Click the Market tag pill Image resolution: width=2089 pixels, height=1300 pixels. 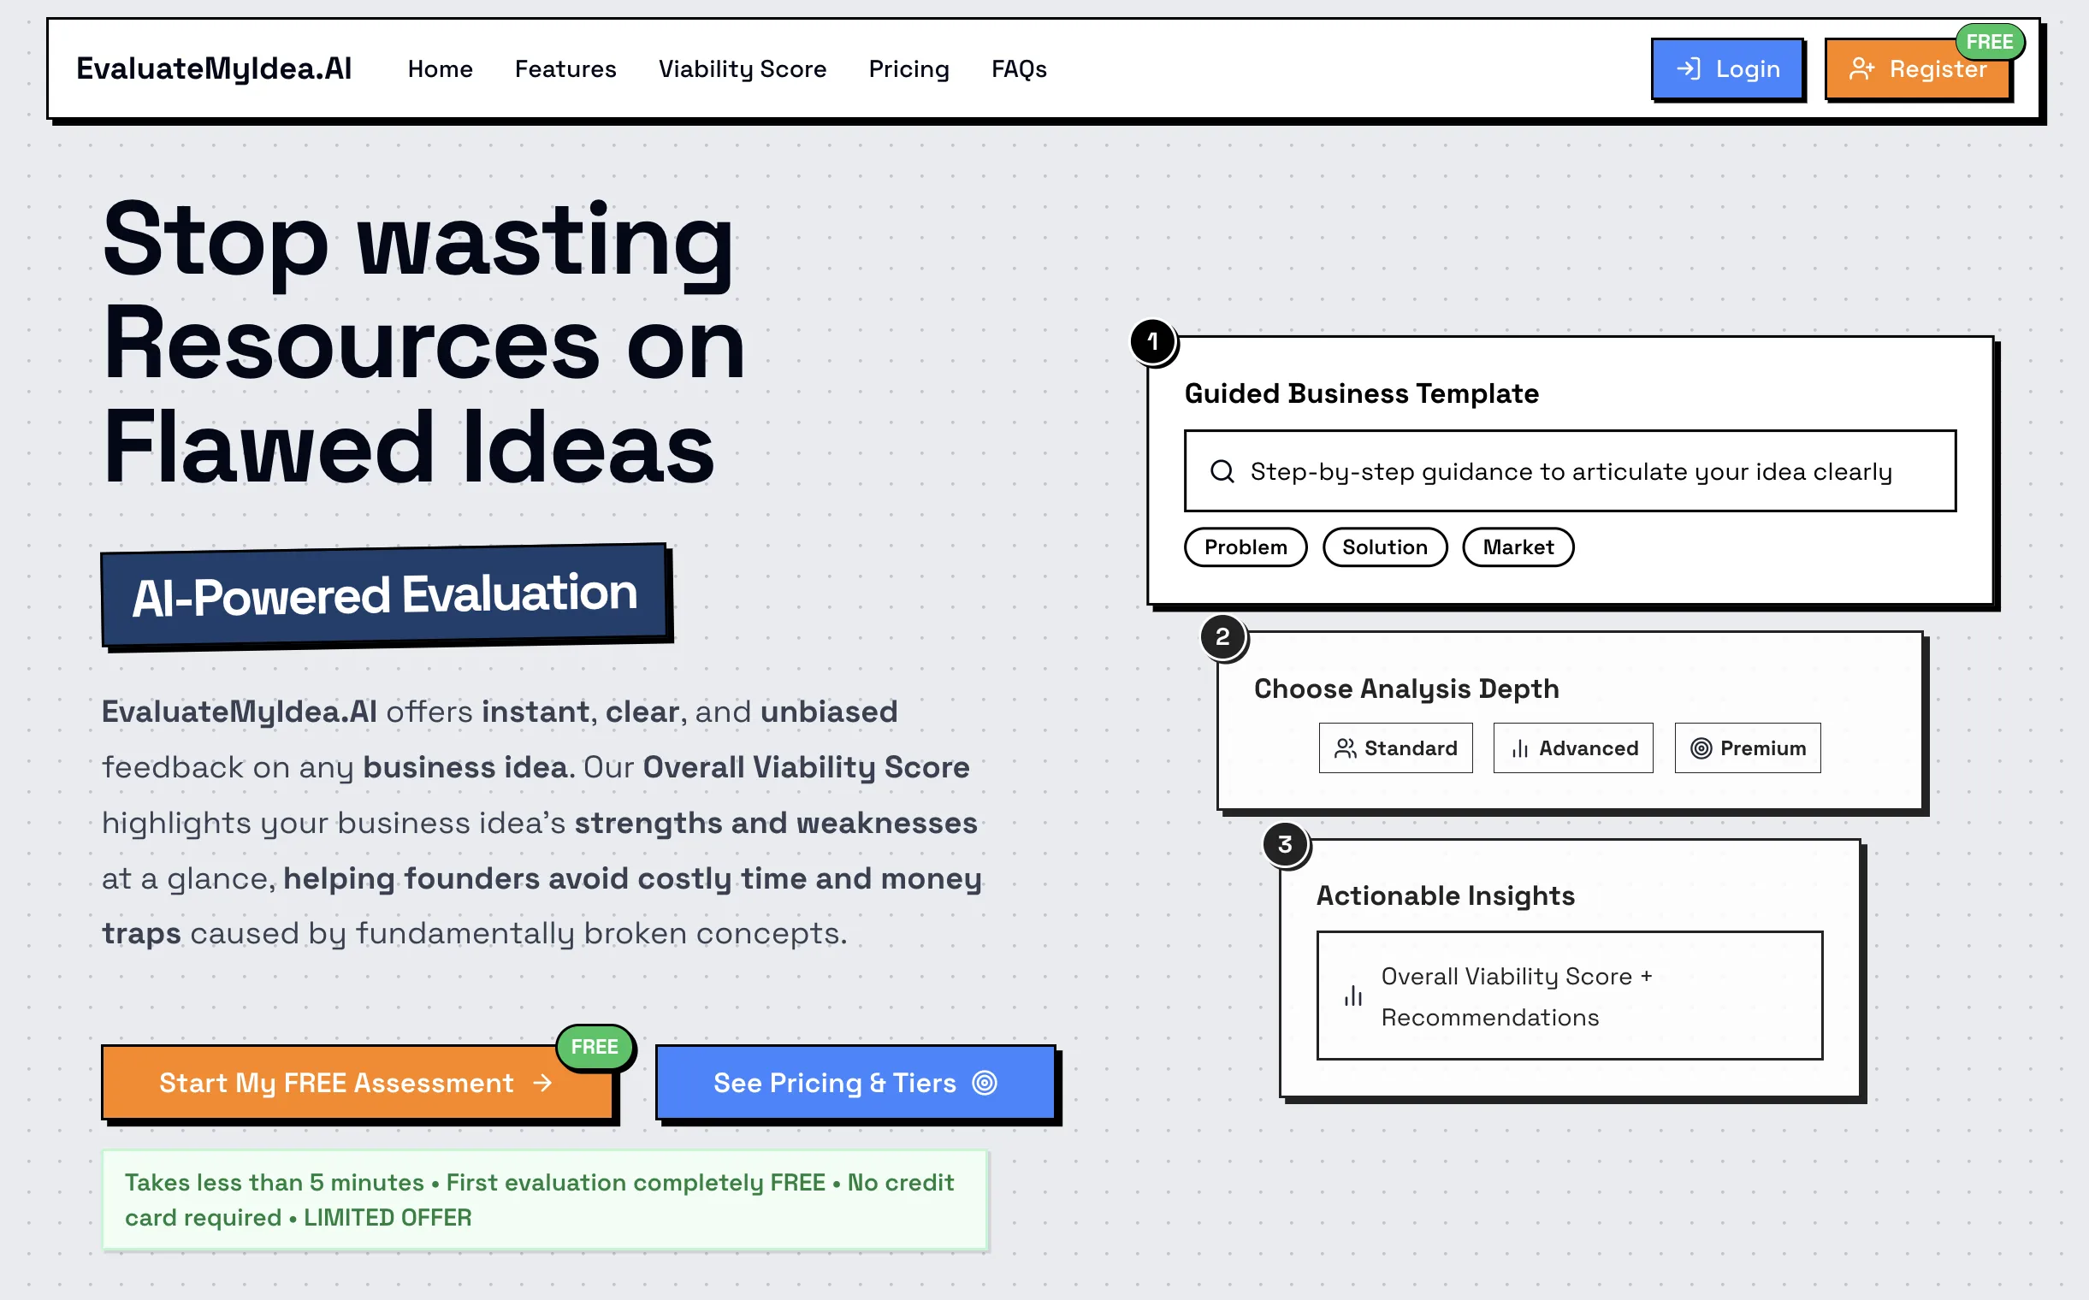pos(1517,547)
